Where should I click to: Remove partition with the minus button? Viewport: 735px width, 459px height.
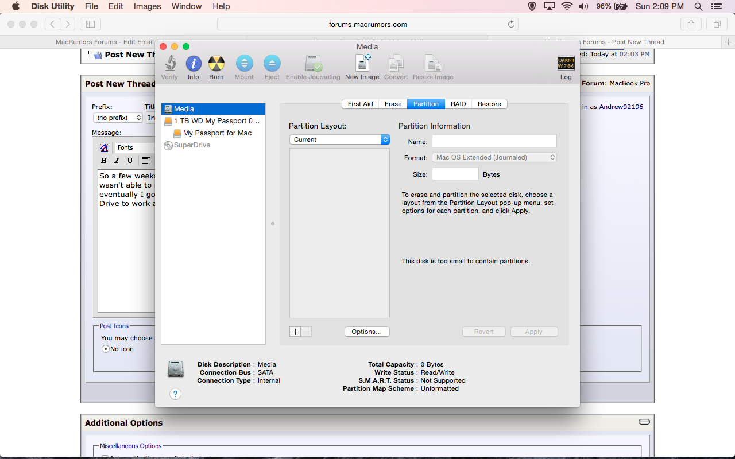click(307, 332)
